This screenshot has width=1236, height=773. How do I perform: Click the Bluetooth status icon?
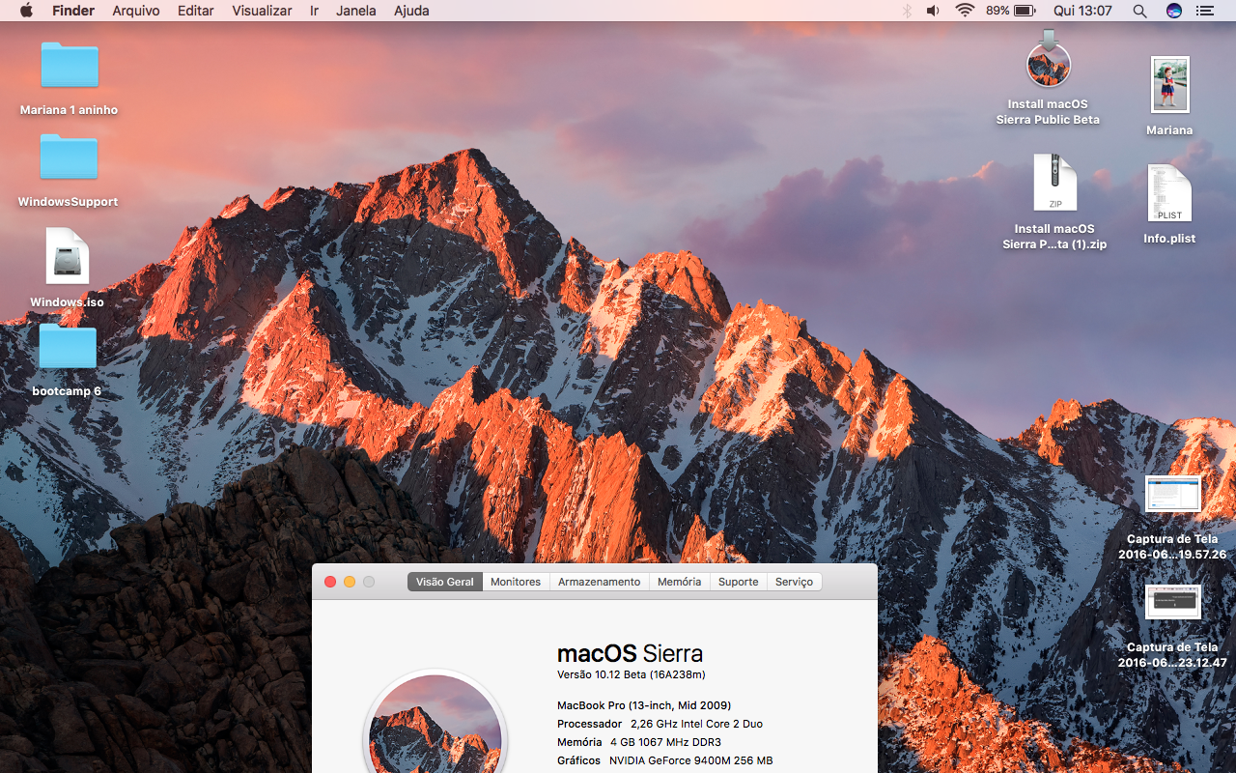click(906, 11)
